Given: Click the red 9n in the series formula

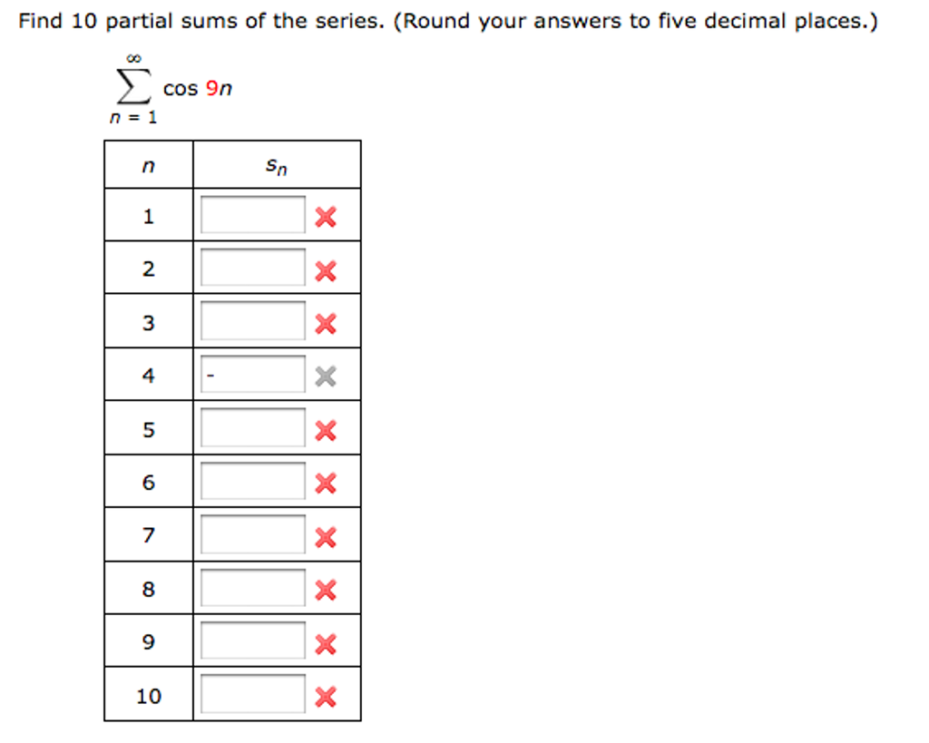Looking at the screenshot, I should tap(218, 89).
